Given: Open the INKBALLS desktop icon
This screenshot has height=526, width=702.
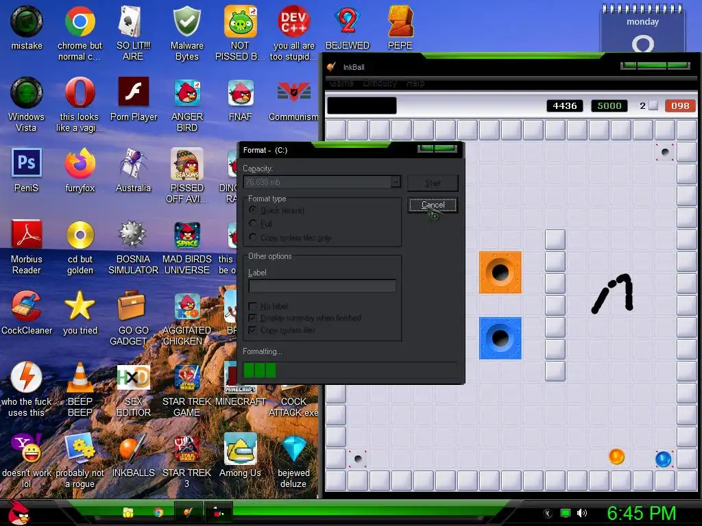Looking at the screenshot, I should (133, 455).
